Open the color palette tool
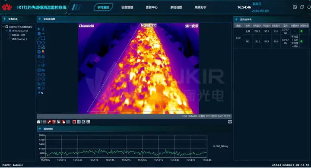This screenshot has height=168, width=311. pyautogui.click(x=43, y=52)
